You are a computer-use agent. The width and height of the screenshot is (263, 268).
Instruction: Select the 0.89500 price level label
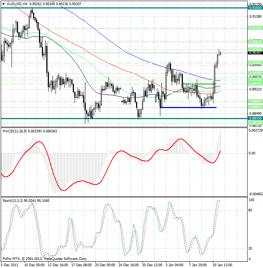255,80
